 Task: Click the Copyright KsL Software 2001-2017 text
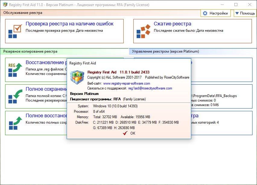coord(114,77)
